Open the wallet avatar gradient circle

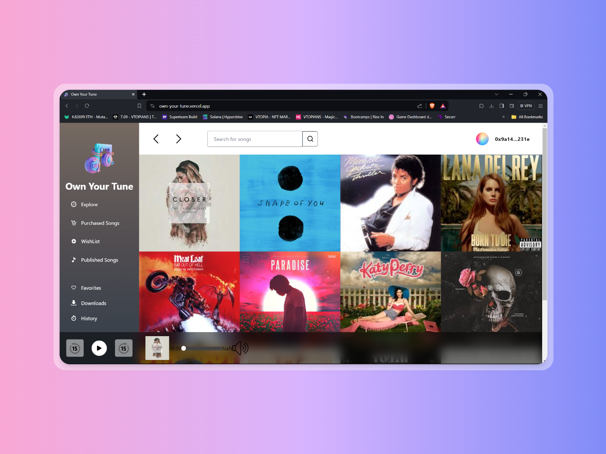tap(482, 139)
